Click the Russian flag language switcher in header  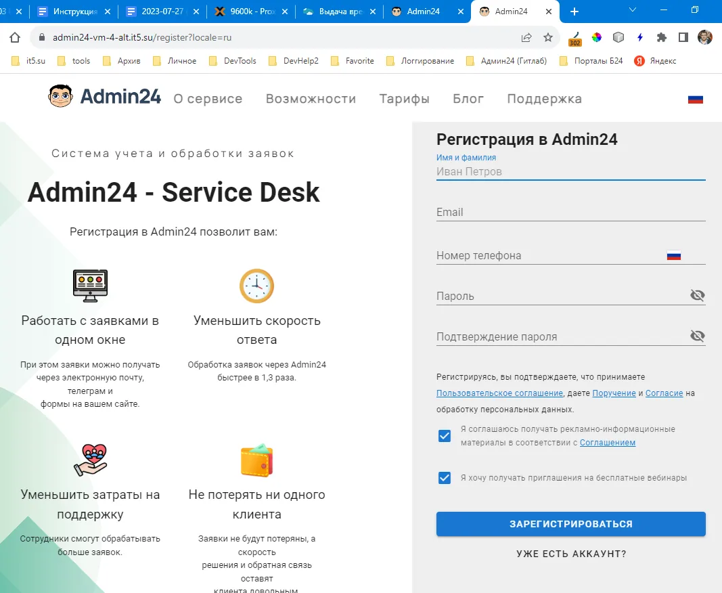(x=696, y=99)
